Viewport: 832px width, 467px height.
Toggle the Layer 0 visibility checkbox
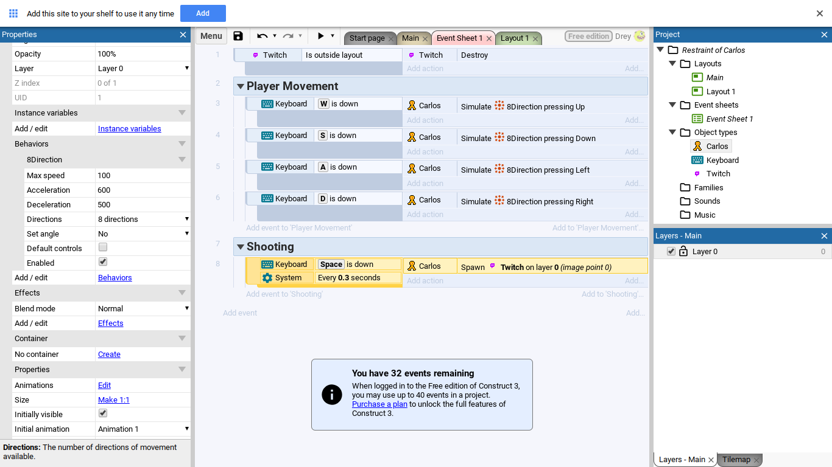[x=671, y=251]
